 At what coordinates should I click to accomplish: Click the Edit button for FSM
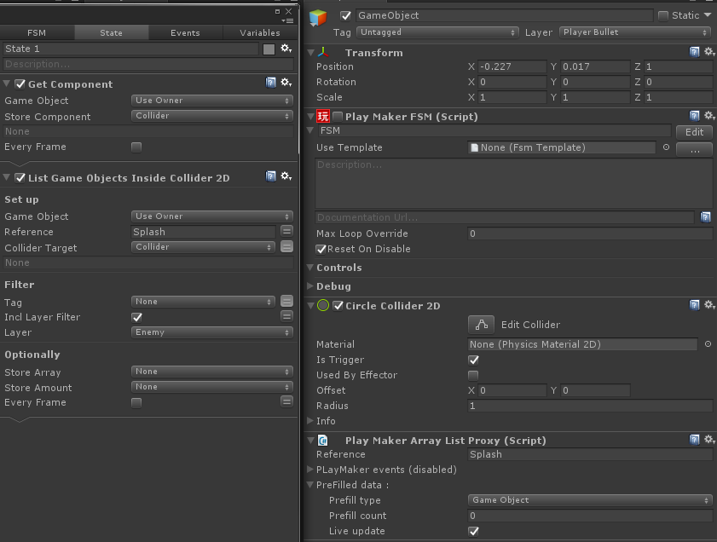pyautogui.click(x=694, y=132)
